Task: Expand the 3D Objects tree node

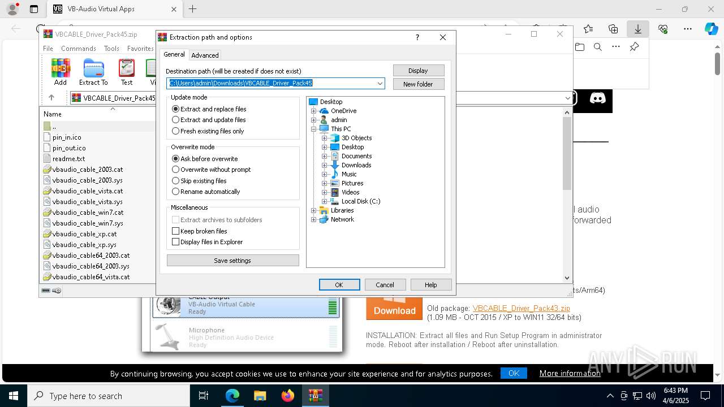Action: tap(325, 138)
